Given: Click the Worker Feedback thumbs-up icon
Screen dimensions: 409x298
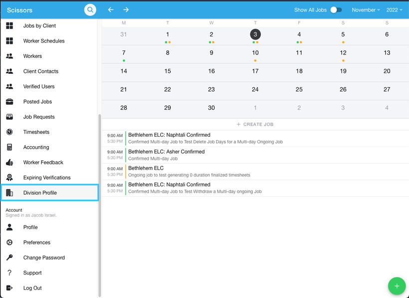Looking at the screenshot, I should pyautogui.click(x=9, y=162).
